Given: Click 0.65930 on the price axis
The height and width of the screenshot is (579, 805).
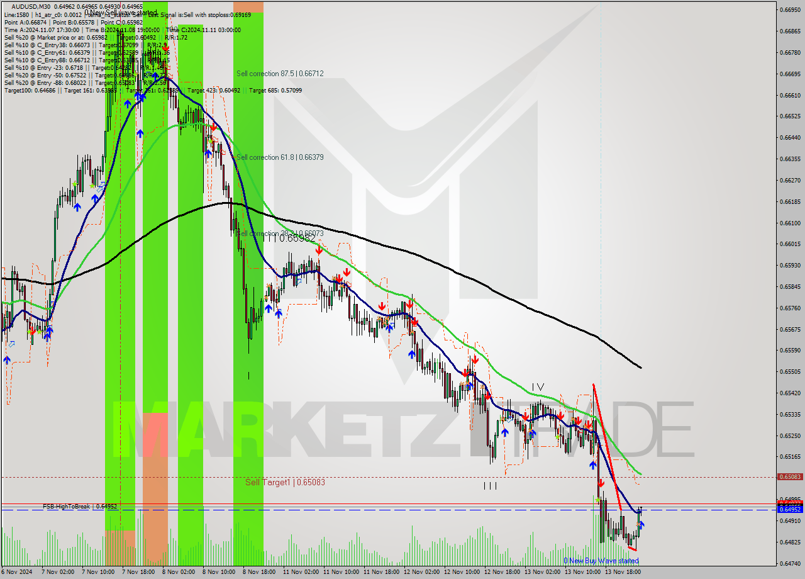Looking at the screenshot, I should (x=791, y=265).
